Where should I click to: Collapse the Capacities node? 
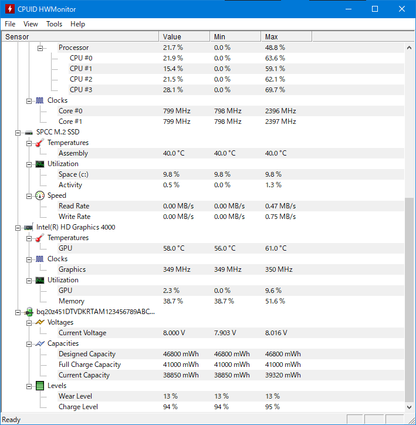coord(29,344)
